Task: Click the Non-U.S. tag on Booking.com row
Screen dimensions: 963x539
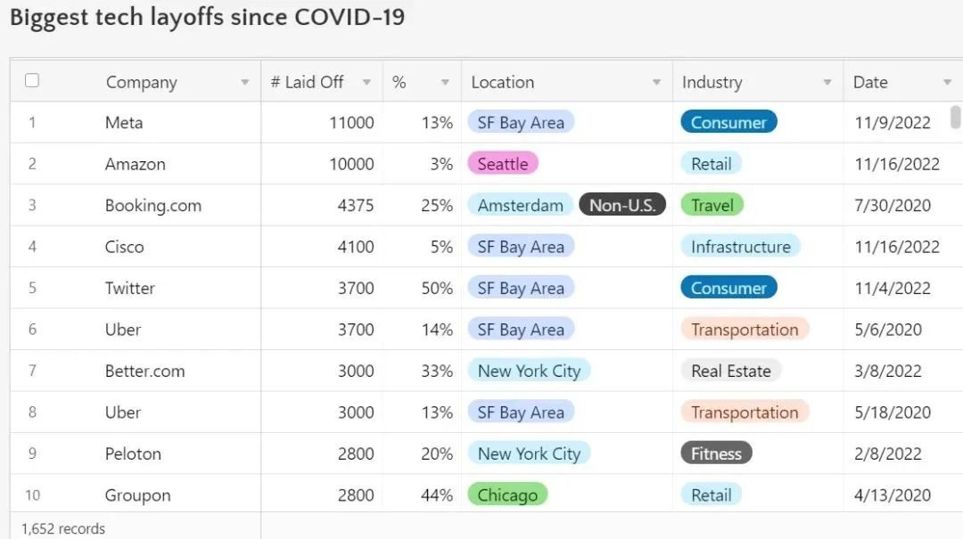Action: pyautogui.click(x=622, y=205)
